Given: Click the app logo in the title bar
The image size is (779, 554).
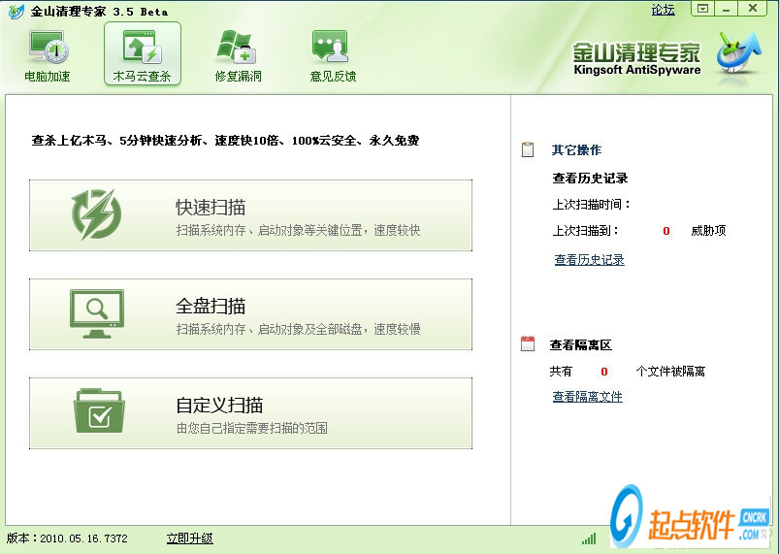Looking at the screenshot, I should [16, 11].
